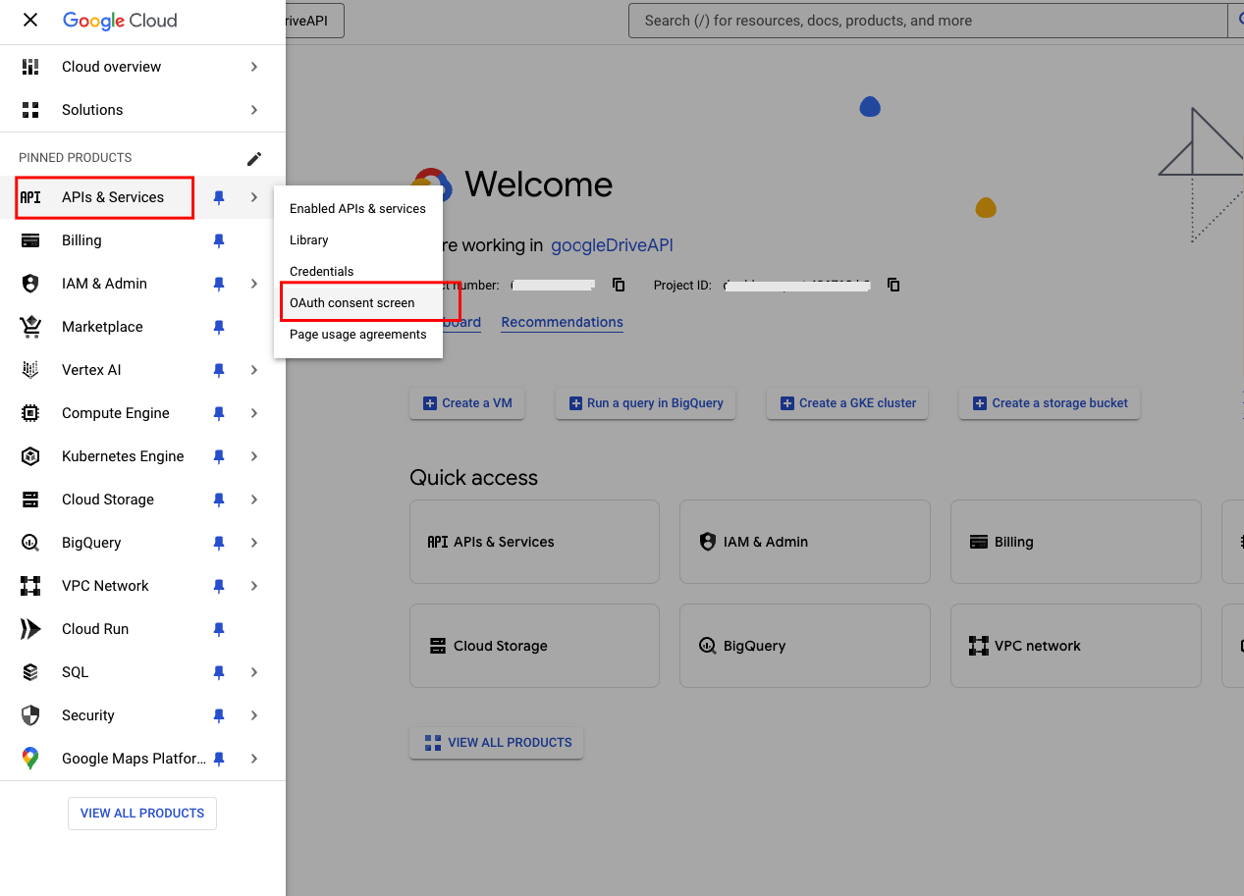
Task: Expand BigQuery submenu chevron
Action: pos(254,543)
